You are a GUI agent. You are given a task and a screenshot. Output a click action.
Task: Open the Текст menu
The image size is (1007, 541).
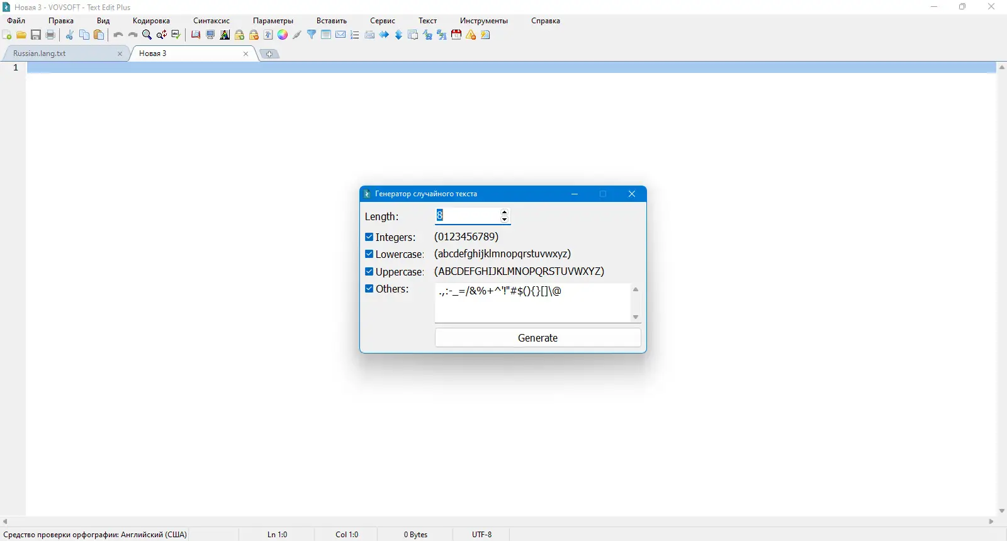(428, 21)
